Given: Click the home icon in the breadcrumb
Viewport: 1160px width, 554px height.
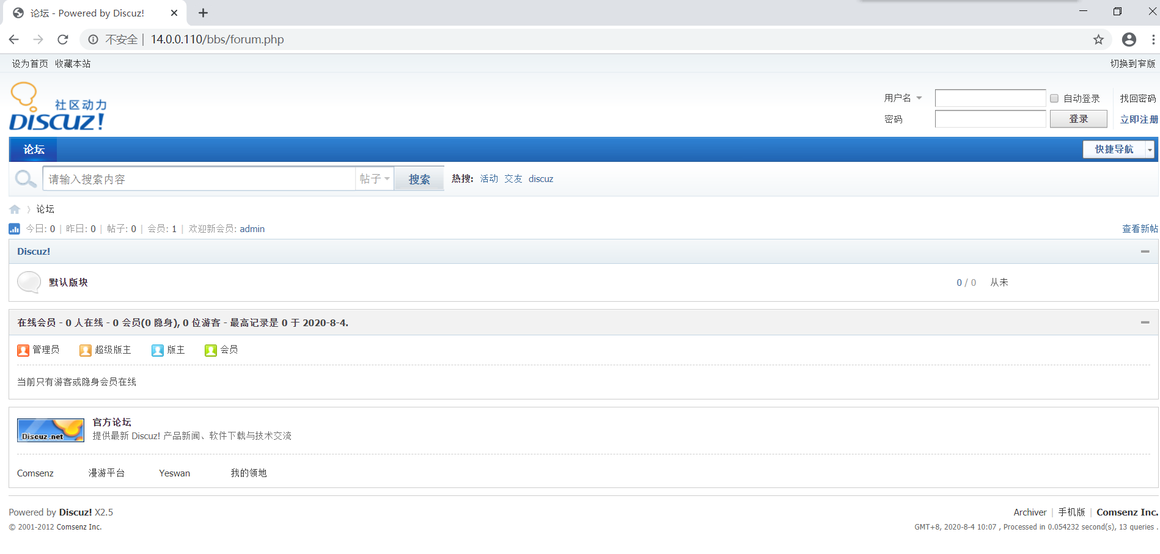Looking at the screenshot, I should click(x=15, y=210).
